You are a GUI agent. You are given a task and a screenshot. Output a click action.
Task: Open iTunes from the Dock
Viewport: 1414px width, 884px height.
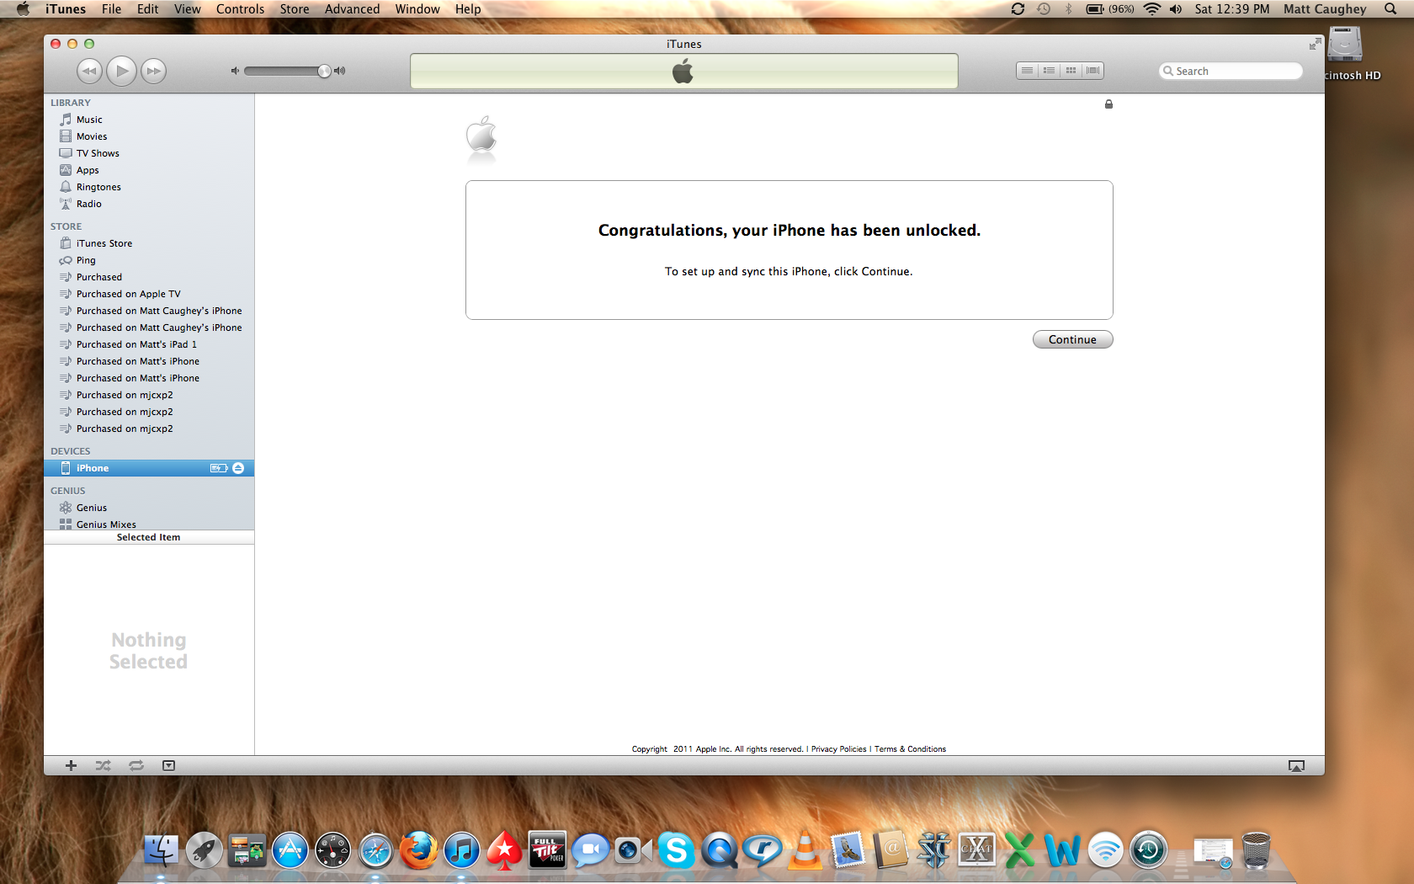point(461,850)
